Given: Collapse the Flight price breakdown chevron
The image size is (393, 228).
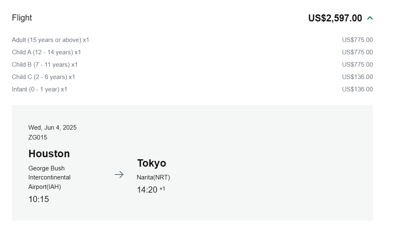Looking at the screenshot, I should [x=370, y=18].
